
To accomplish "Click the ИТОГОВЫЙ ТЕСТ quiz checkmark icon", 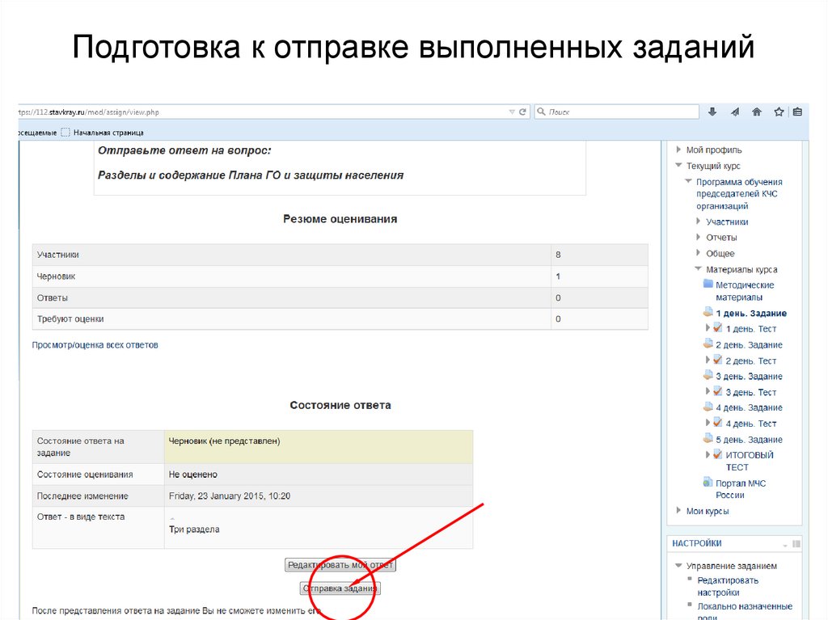I will pos(717,455).
